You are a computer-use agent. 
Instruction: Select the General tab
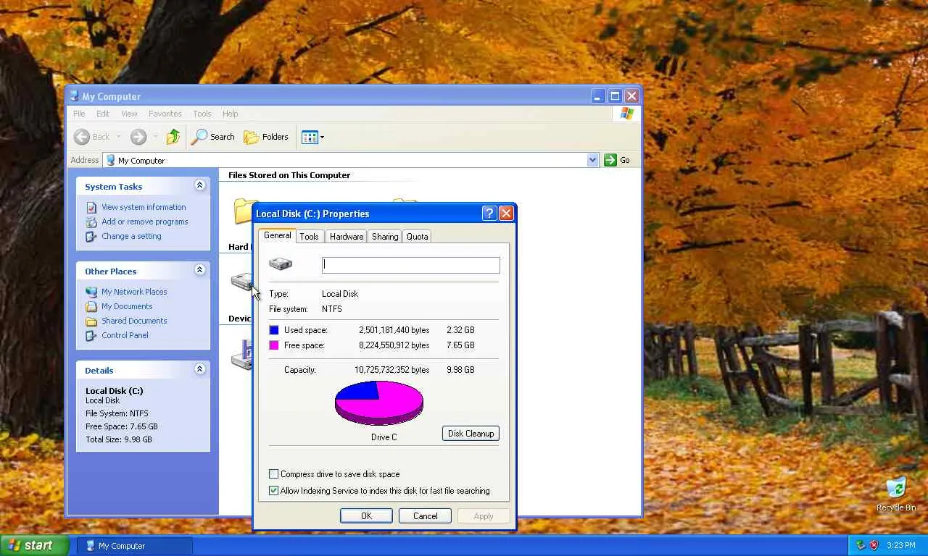(277, 235)
